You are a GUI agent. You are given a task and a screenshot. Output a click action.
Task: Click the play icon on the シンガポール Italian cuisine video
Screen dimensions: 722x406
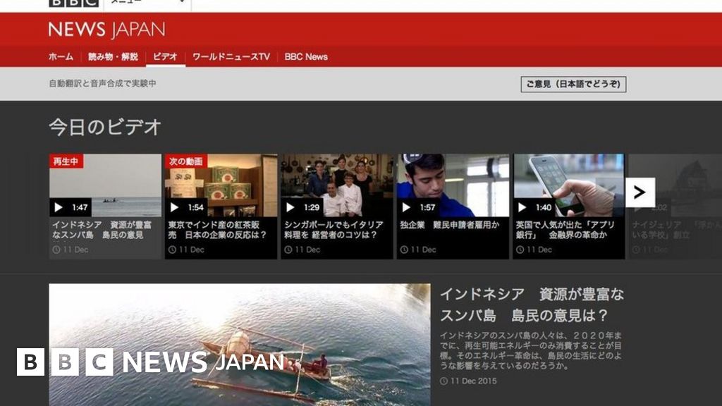tap(290, 207)
